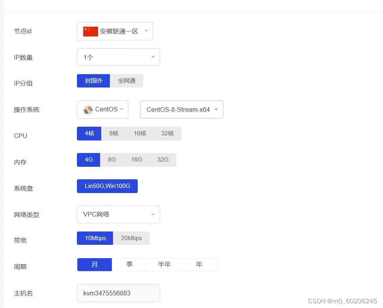Image resolution: width=383 pixels, height=308 pixels.
Task: Click the CentOS logo icon
Action: [88, 109]
